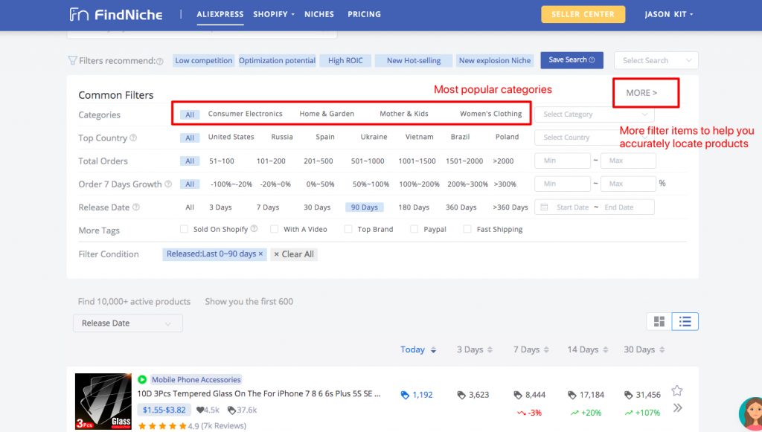Click green play video badge on product
The width and height of the screenshot is (762, 432).
click(142, 379)
